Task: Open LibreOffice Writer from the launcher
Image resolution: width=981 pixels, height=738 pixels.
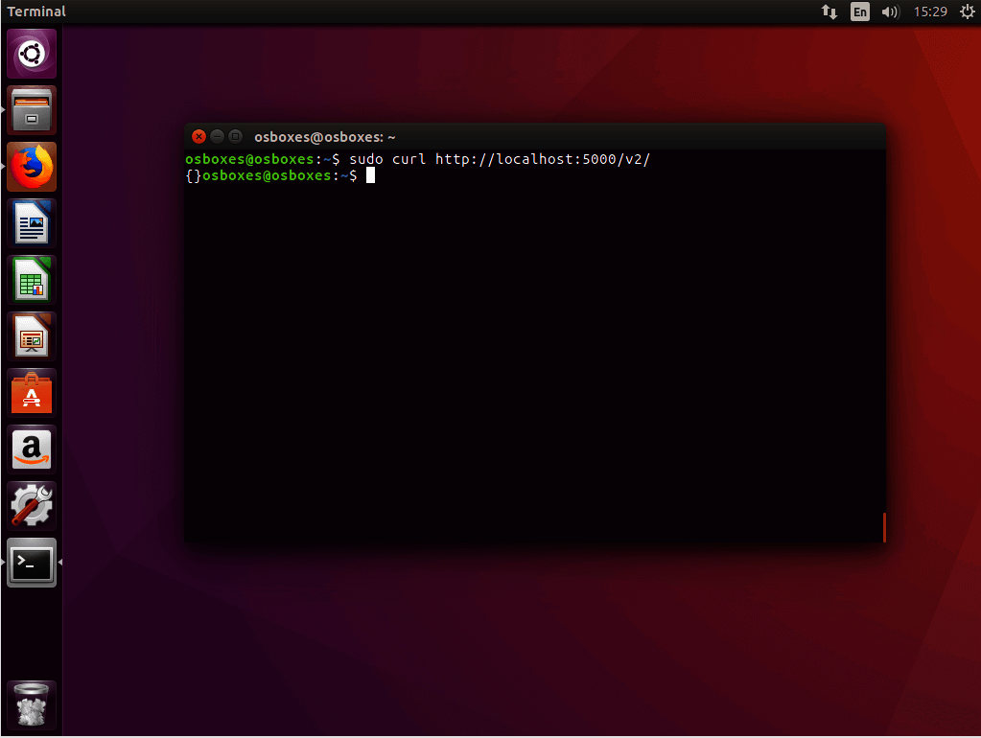Action: (32, 223)
